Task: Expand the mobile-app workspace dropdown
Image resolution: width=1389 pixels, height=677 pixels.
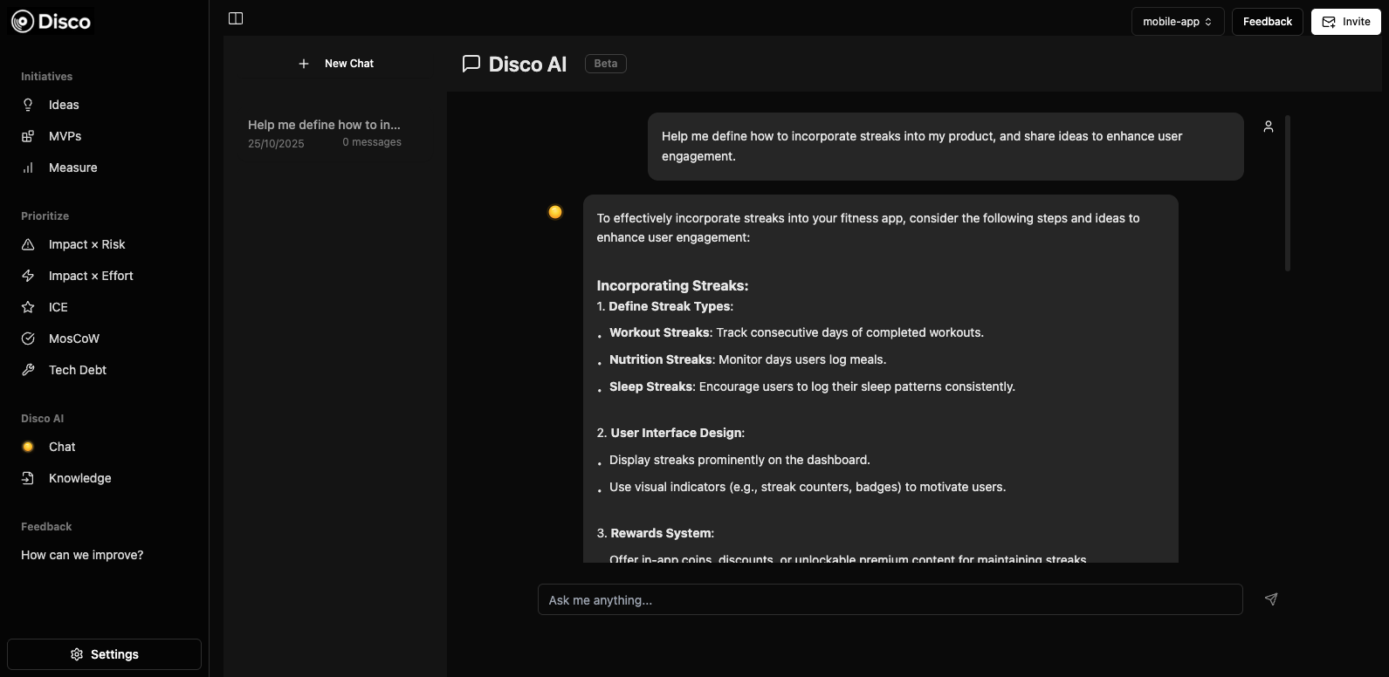Action: (x=1177, y=22)
